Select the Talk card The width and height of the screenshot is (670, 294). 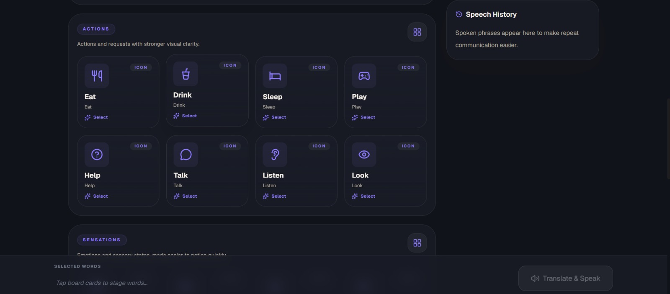[207, 171]
